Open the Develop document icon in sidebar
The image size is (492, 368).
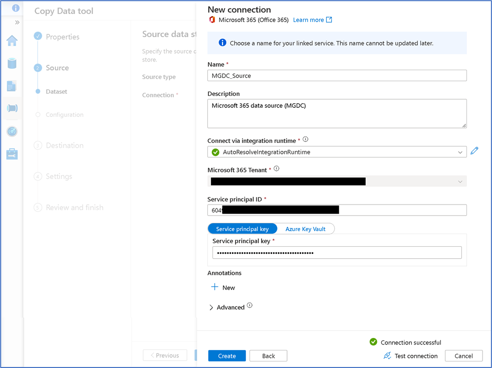click(12, 86)
